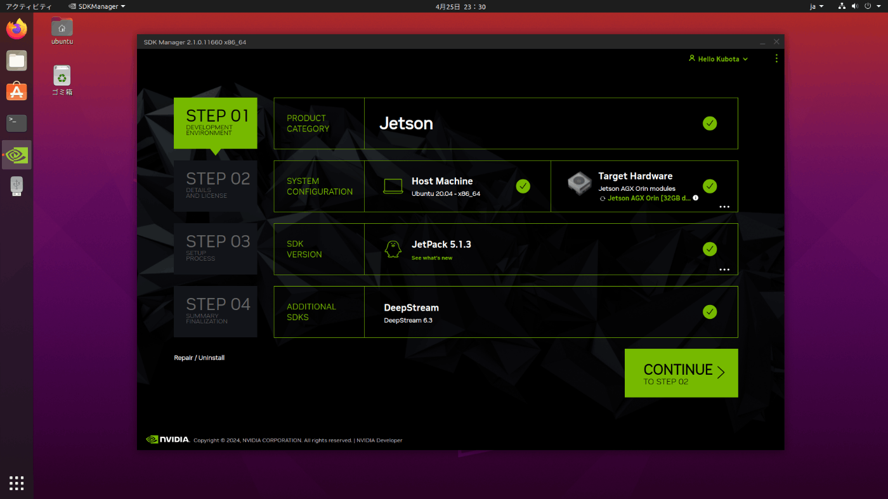Open the ゴミ箱 trash desktop icon
This screenshot has width=888, height=499.
pyautogui.click(x=62, y=81)
